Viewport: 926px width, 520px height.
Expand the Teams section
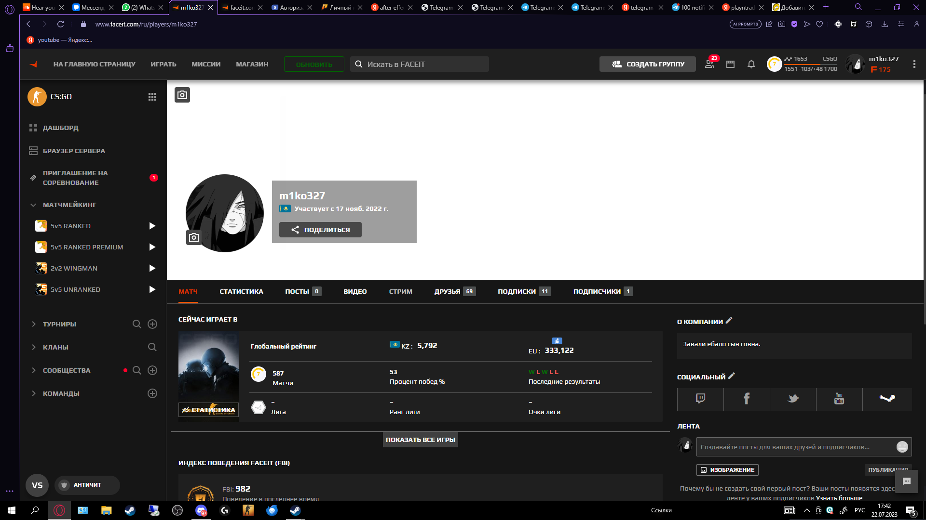(x=33, y=393)
